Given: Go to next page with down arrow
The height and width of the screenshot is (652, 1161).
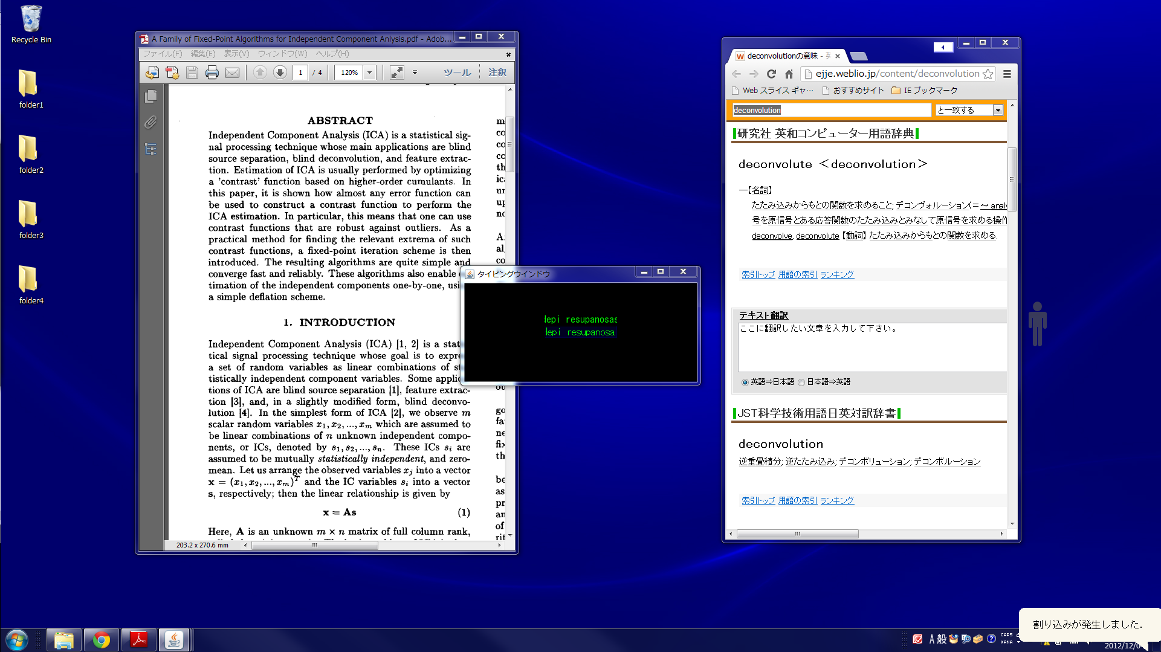Looking at the screenshot, I should [280, 73].
